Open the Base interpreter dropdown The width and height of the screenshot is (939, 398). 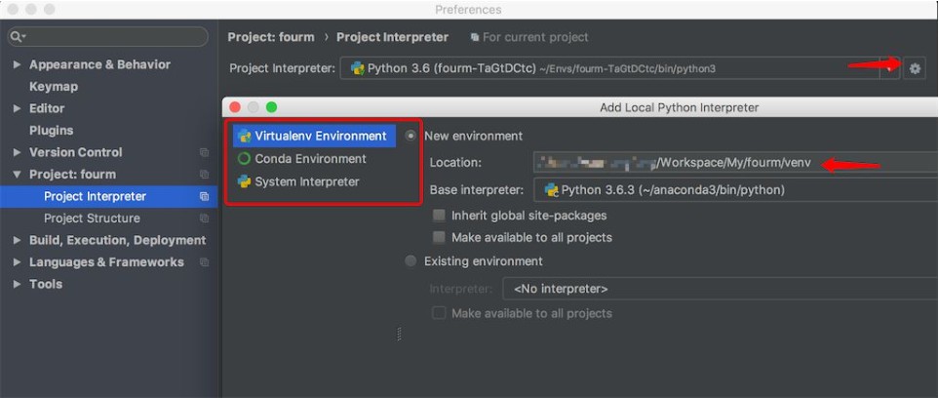[x=731, y=190]
